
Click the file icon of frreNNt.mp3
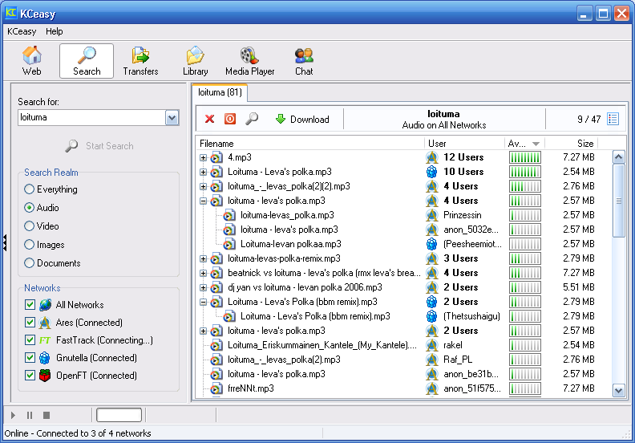[216, 388]
